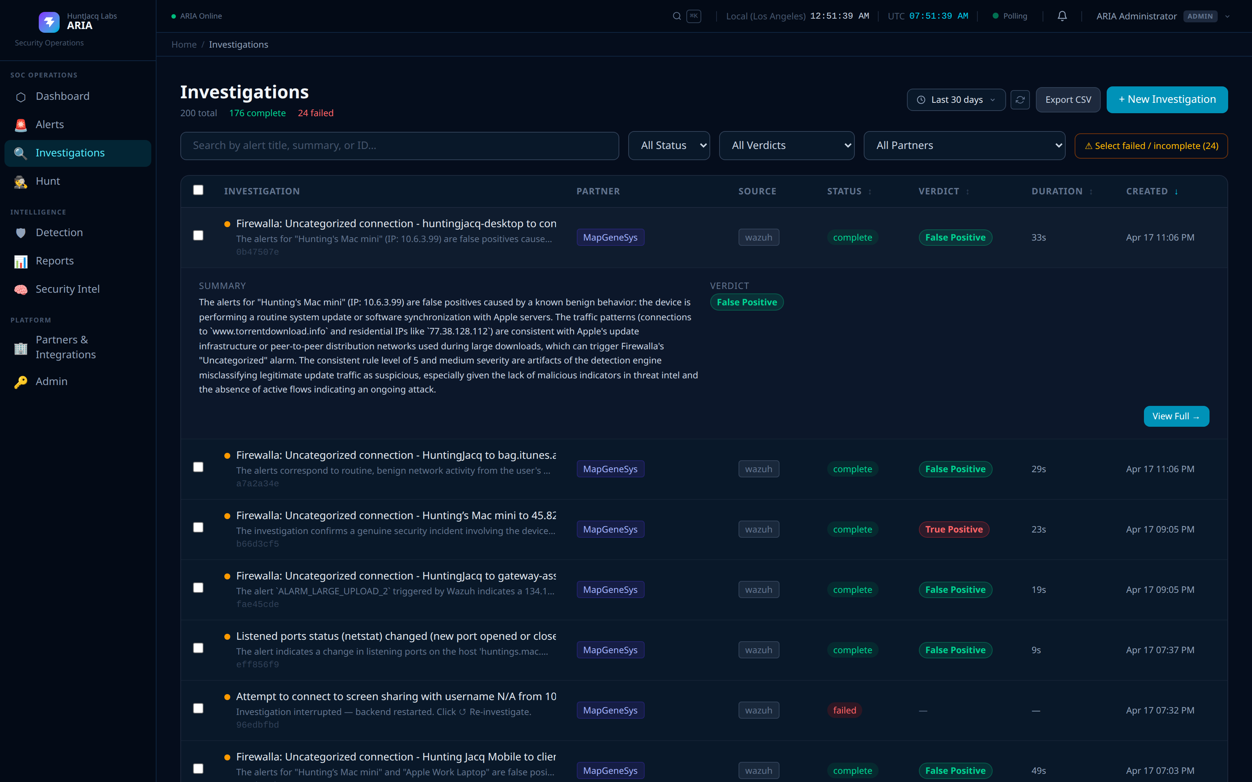Click duration value 23s
Screen dimensions: 1252x782
coord(1039,529)
